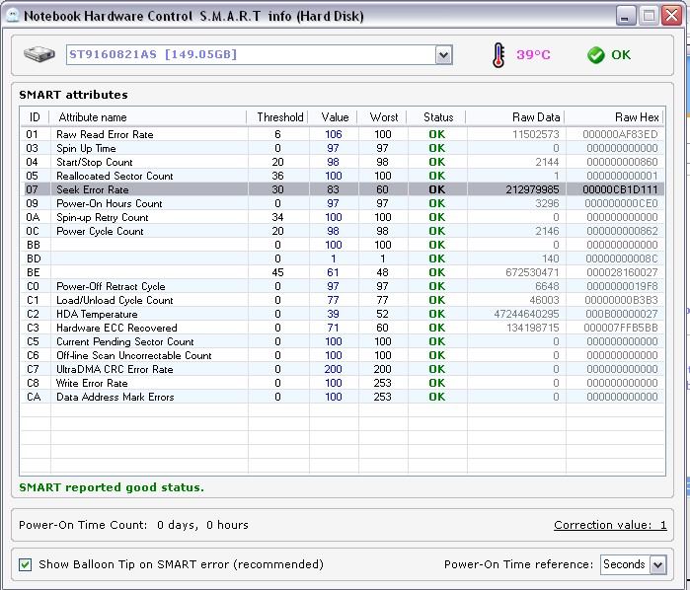Click the Value column header
690x590 pixels.
pos(333,117)
